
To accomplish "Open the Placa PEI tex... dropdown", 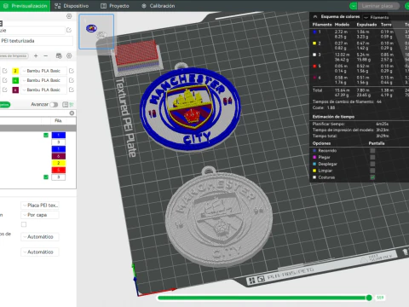I will 40,206.
